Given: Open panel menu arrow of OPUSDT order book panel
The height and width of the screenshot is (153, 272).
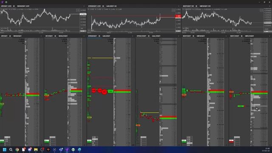Looking at the screenshot, I should click(41, 36).
